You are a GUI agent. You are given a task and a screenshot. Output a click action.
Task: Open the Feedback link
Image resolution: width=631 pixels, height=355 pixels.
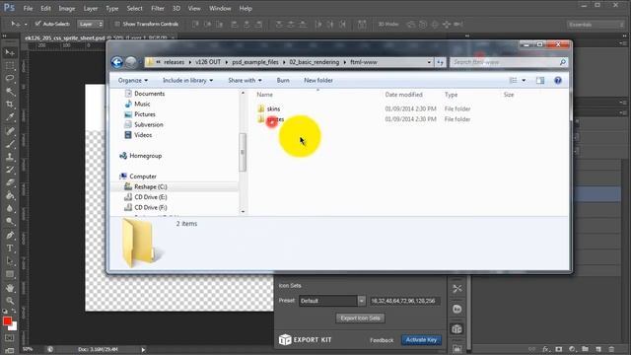[382, 340]
